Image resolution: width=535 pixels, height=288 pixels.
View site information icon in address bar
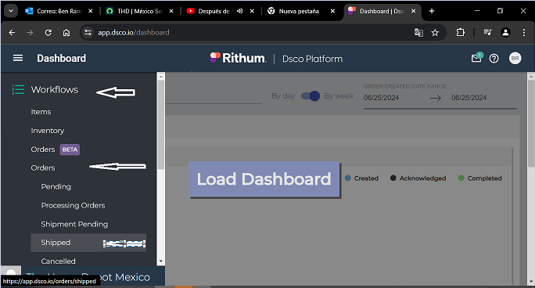88,33
